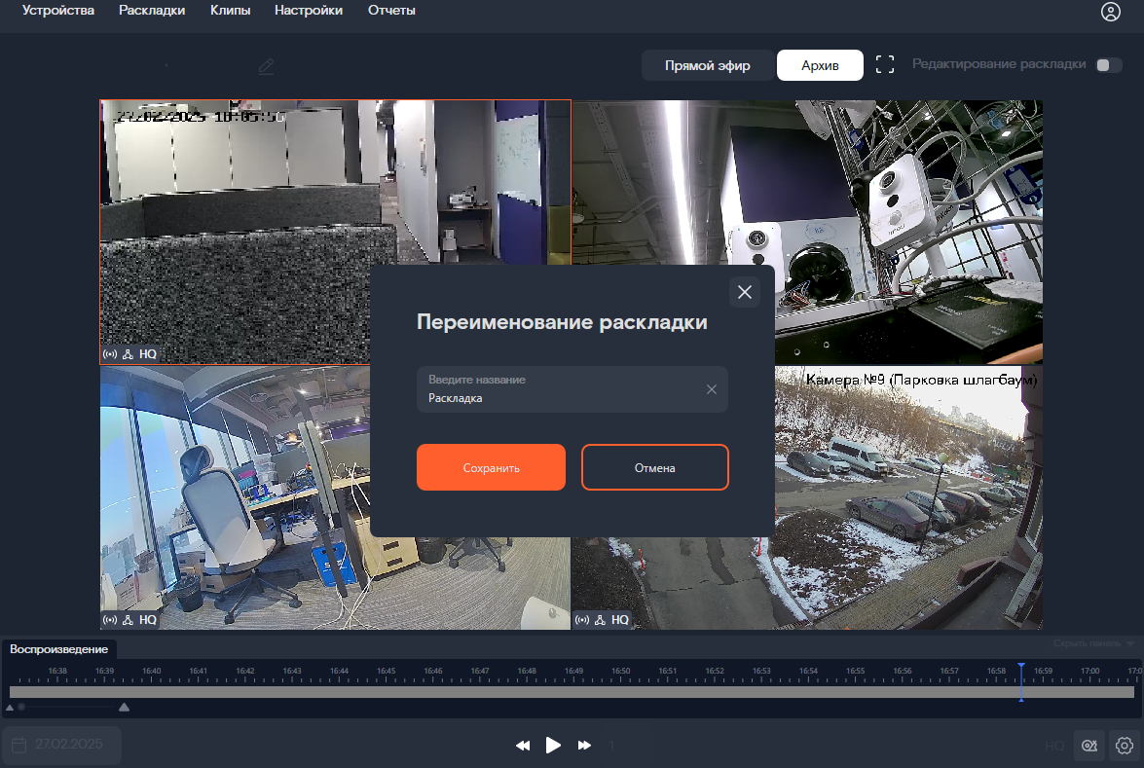Focus the Введите название input field
Image resolution: width=1144 pixels, height=768 pixels.
572,389
